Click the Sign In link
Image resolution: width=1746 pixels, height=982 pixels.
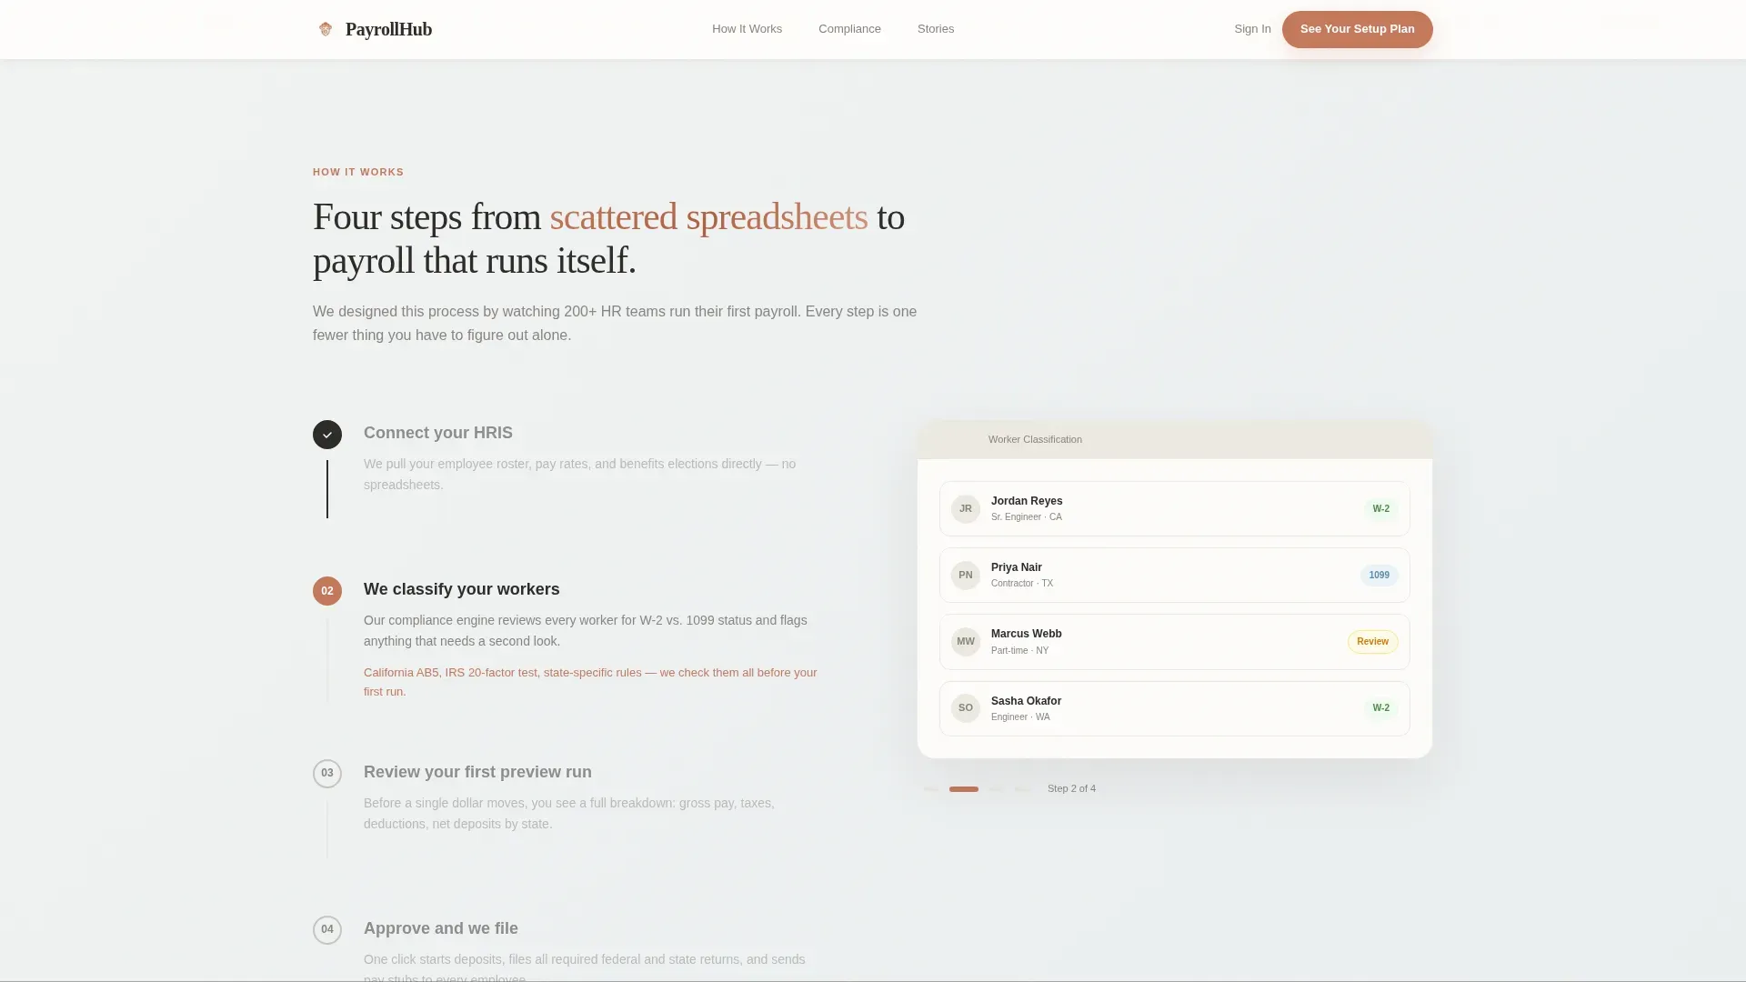(1252, 29)
